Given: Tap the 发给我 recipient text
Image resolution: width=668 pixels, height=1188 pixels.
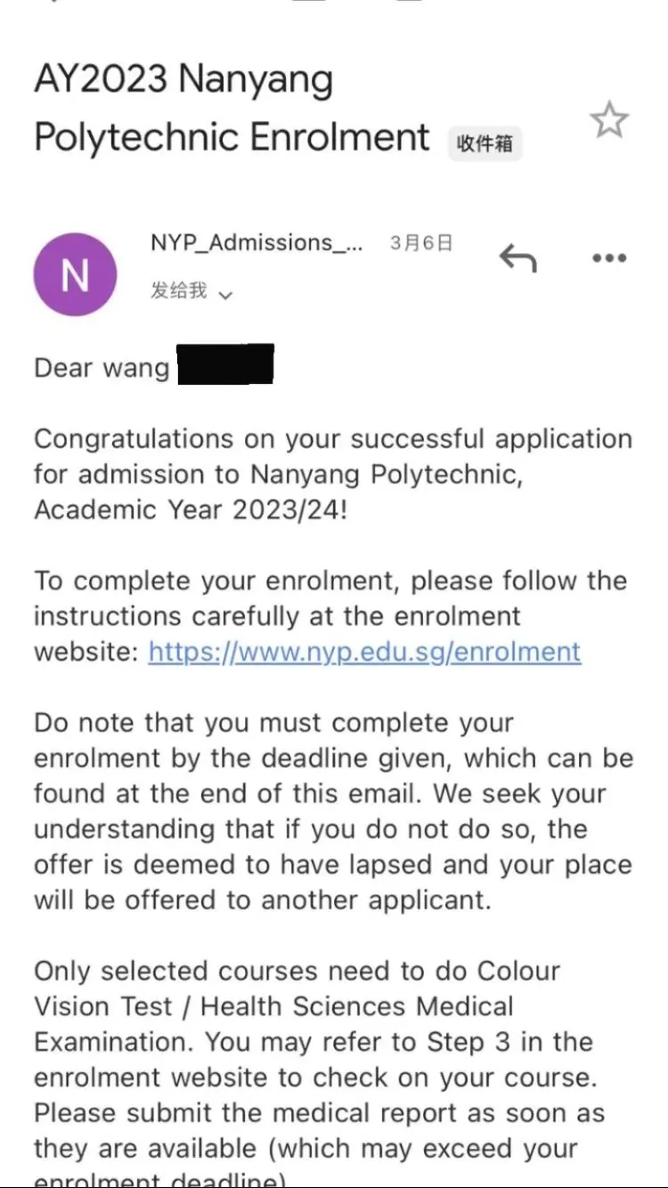Looking at the screenshot, I should point(178,290).
